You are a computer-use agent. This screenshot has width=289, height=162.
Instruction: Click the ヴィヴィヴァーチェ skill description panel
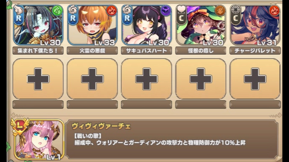coord(172,139)
